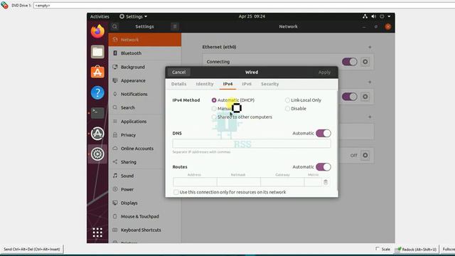Open gear settings beside the Off row

coord(365,155)
